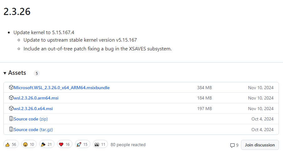Download wsl.2.3.26.0.x64.msi
The width and height of the screenshot is (283, 153).
33,109
